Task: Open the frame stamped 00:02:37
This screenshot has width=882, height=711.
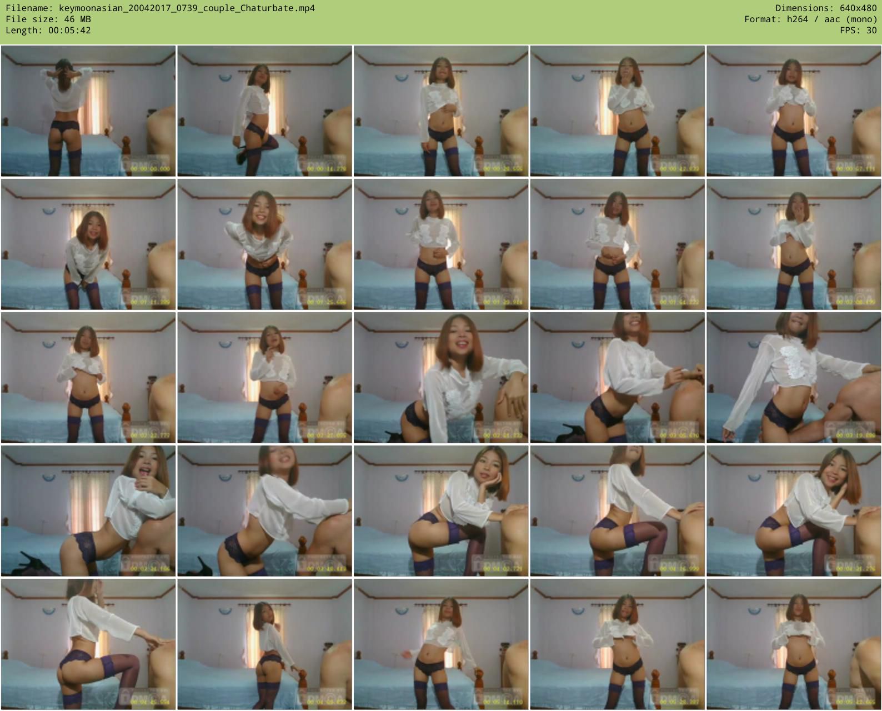Action: pos(264,378)
